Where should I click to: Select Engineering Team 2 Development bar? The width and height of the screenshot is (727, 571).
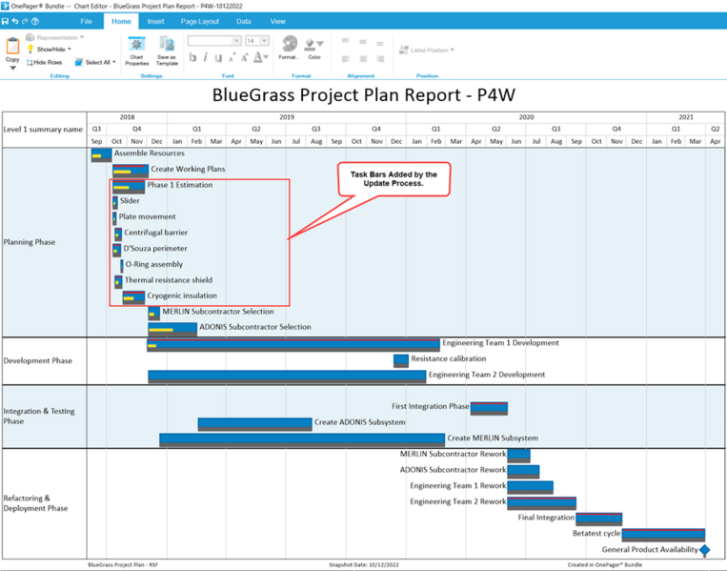[287, 377]
